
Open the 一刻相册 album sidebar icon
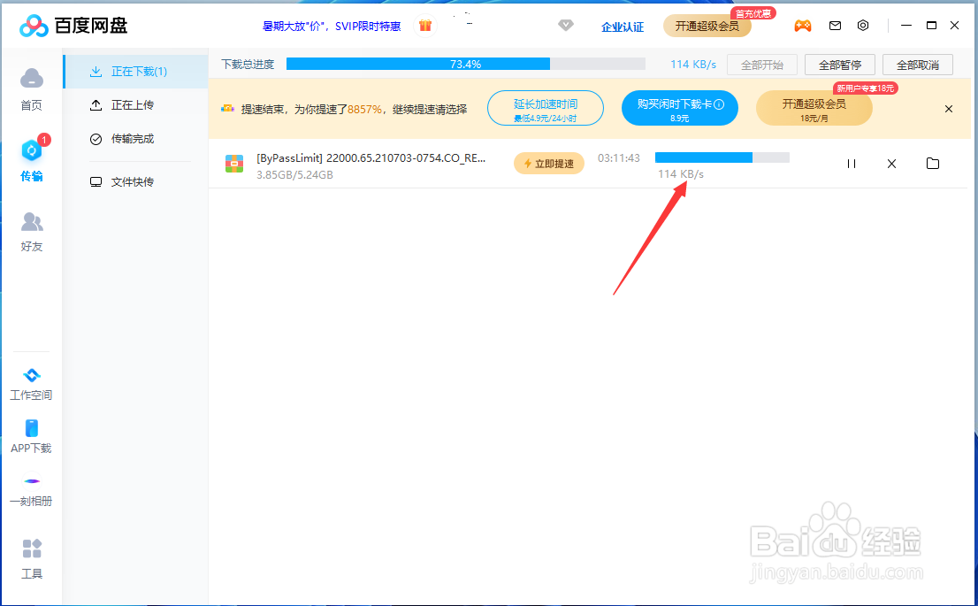coord(32,487)
